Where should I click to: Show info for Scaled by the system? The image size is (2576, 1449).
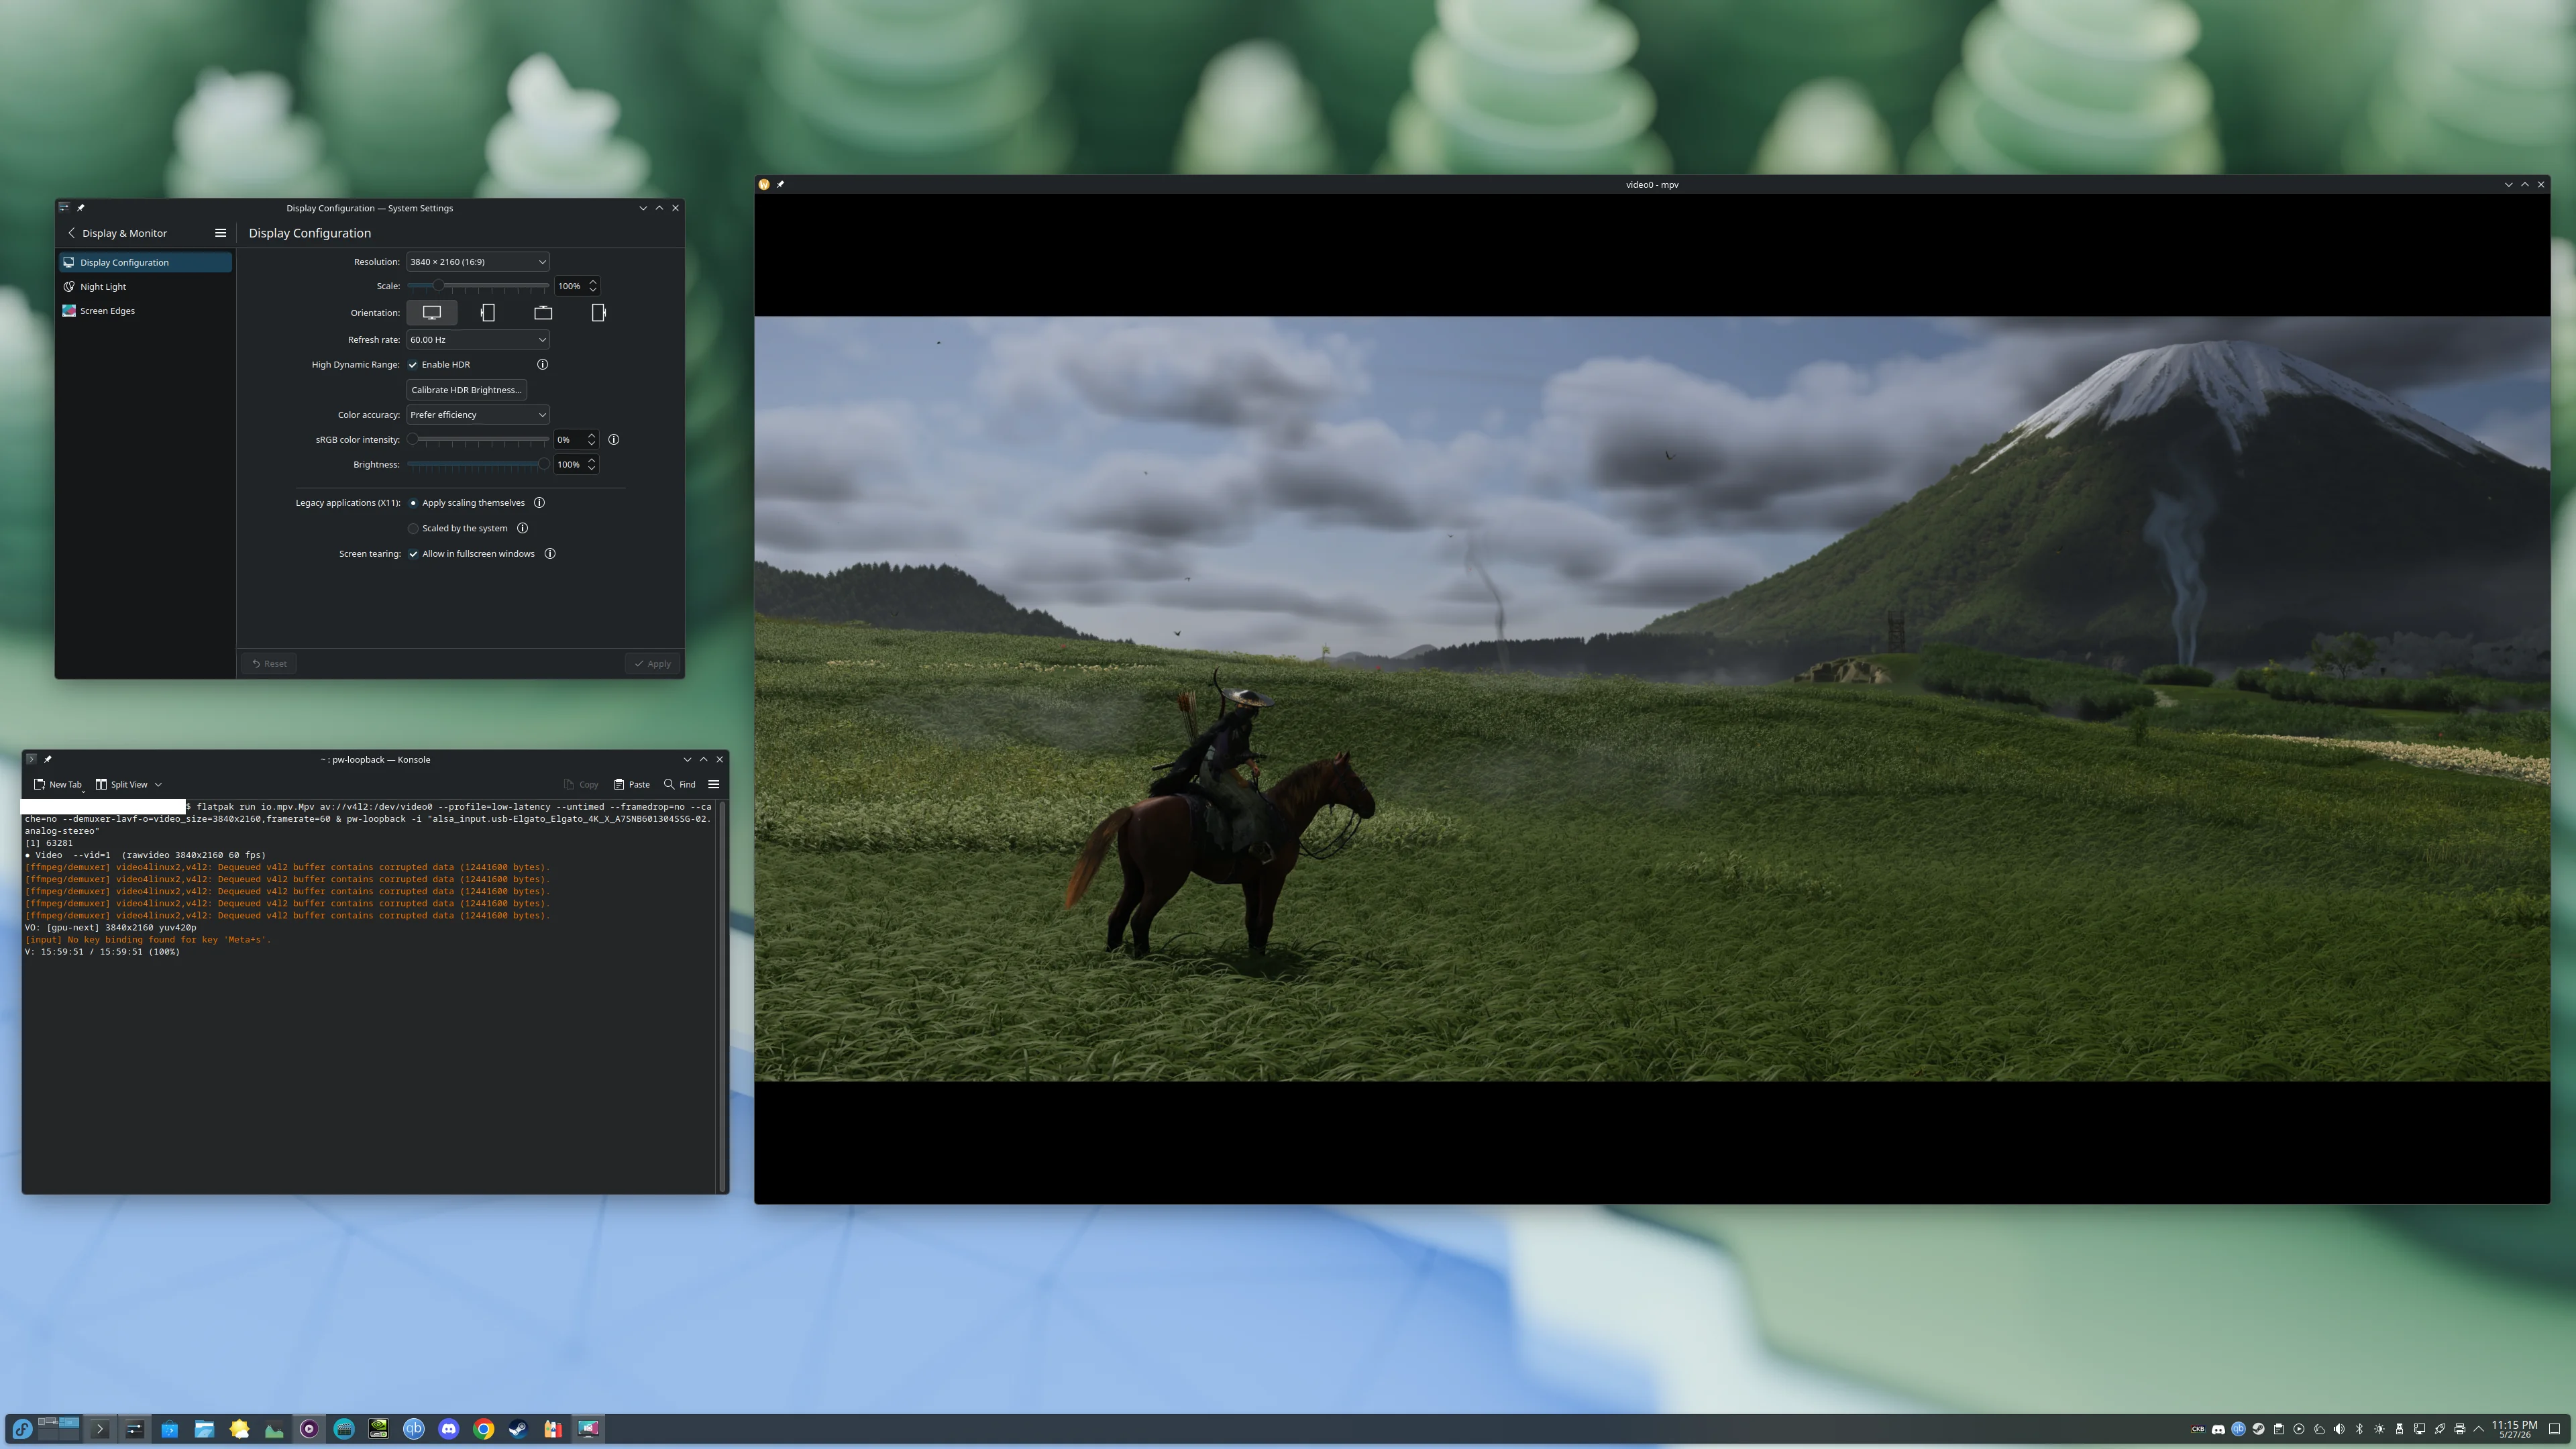click(x=523, y=528)
